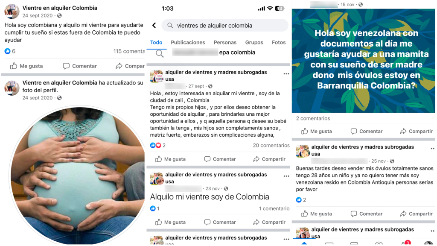Switch to the Personas tab

point(225,42)
